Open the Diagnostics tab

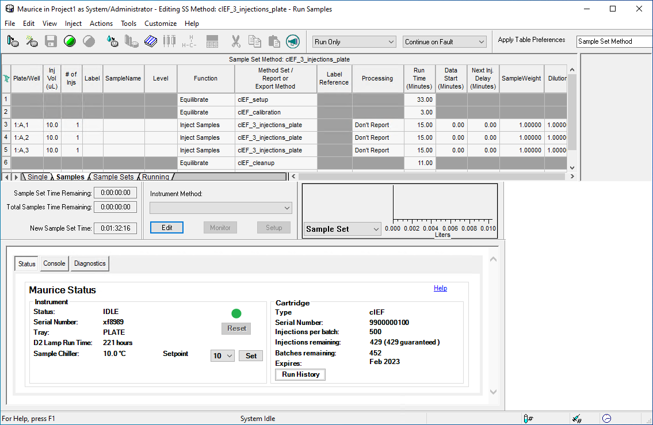click(x=90, y=263)
